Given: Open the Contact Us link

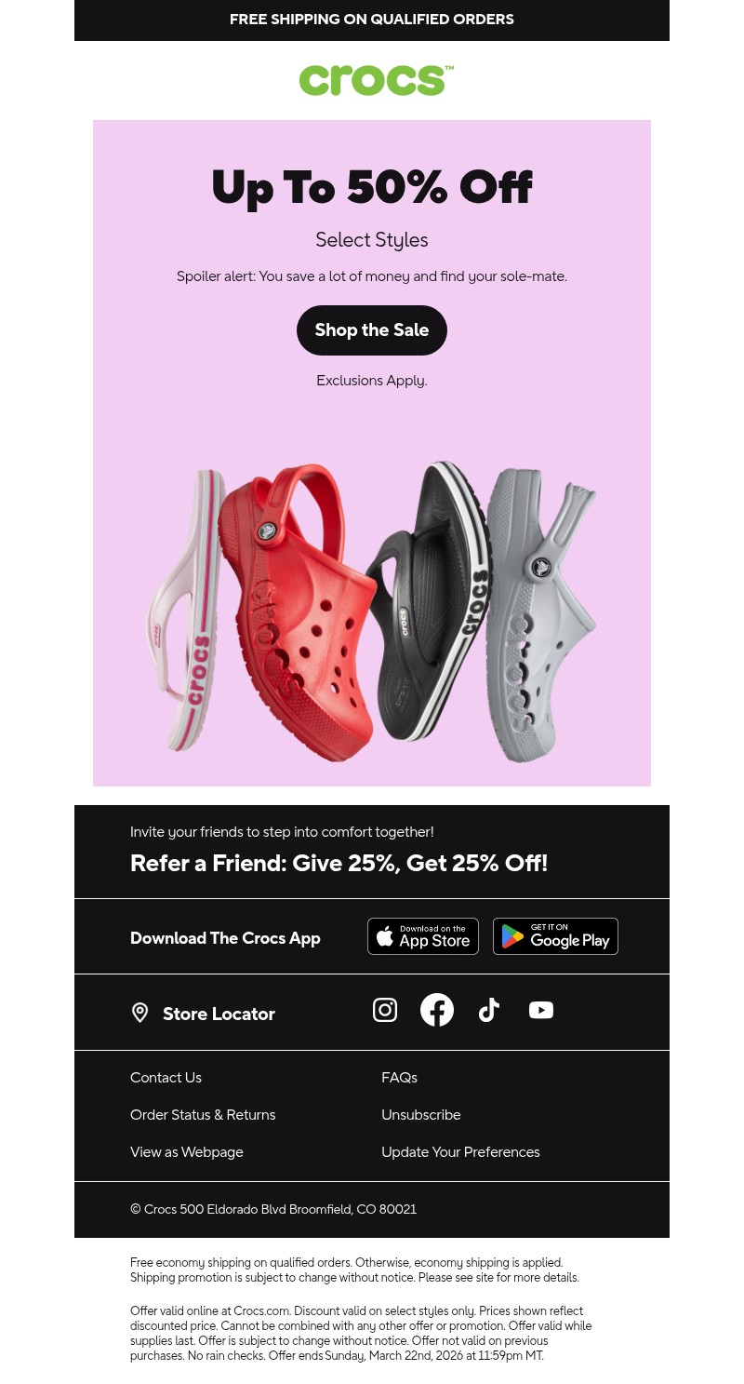Looking at the screenshot, I should point(166,1077).
